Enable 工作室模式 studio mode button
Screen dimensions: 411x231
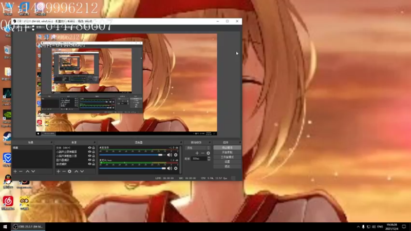[x=227, y=157]
